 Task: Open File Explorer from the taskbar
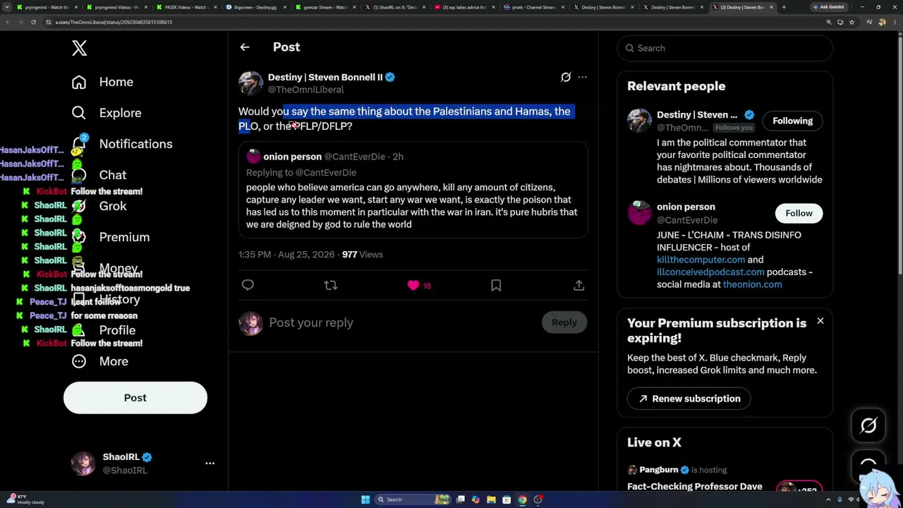pos(491,500)
